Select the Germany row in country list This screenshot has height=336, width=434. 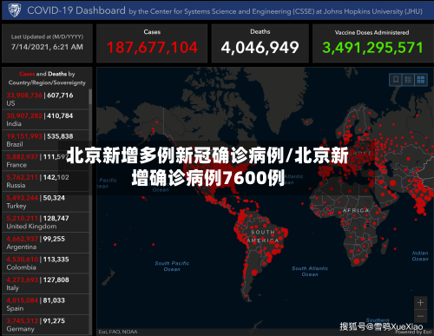(x=45, y=325)
